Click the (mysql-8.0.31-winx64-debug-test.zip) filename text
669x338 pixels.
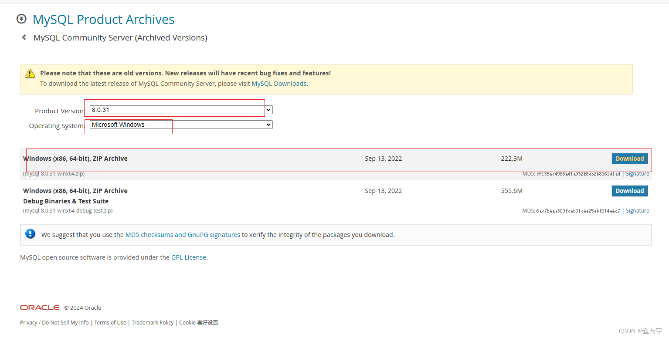tap(68, 211)
